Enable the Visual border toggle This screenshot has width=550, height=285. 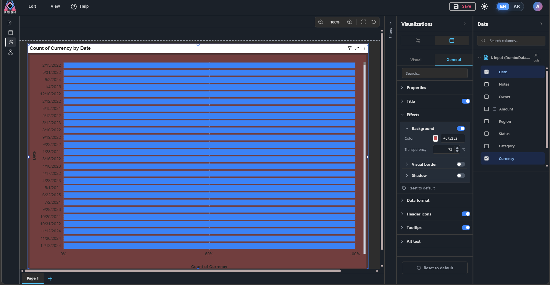(x=461, y=164)
